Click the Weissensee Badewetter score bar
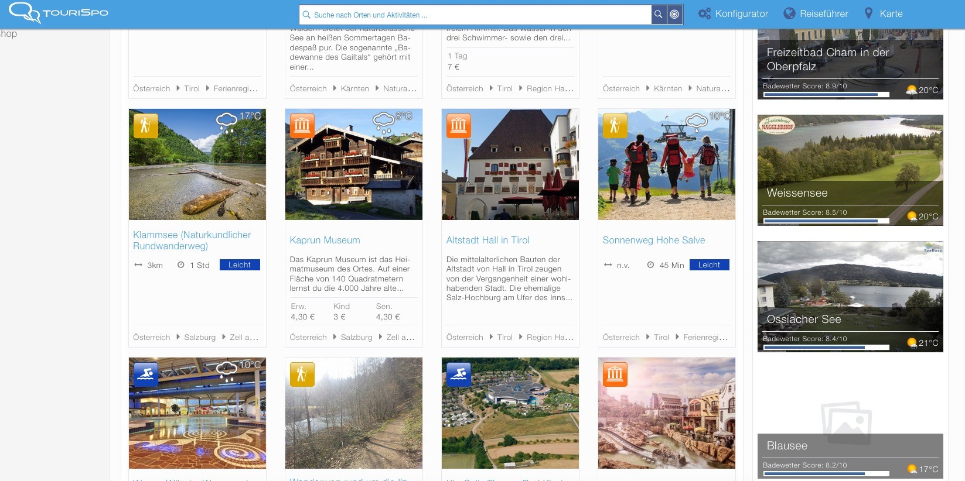This screenshot has width=965, height=481. (826, 221)
